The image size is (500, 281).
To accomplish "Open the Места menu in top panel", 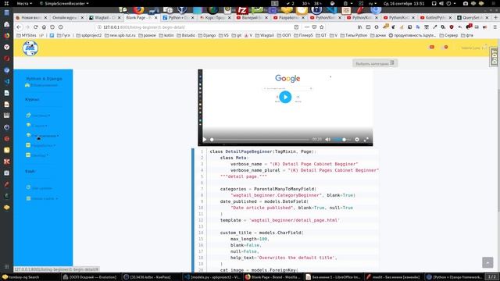I will [x=24, y=3].
